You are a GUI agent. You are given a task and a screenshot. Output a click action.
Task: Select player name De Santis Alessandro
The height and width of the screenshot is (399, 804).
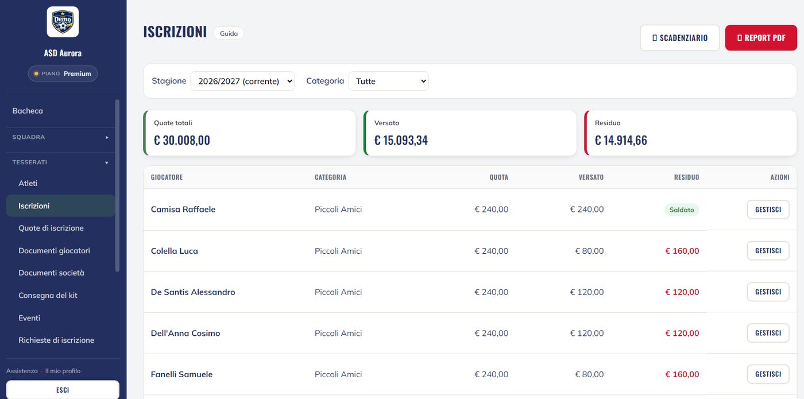click(x=193, y=292)
